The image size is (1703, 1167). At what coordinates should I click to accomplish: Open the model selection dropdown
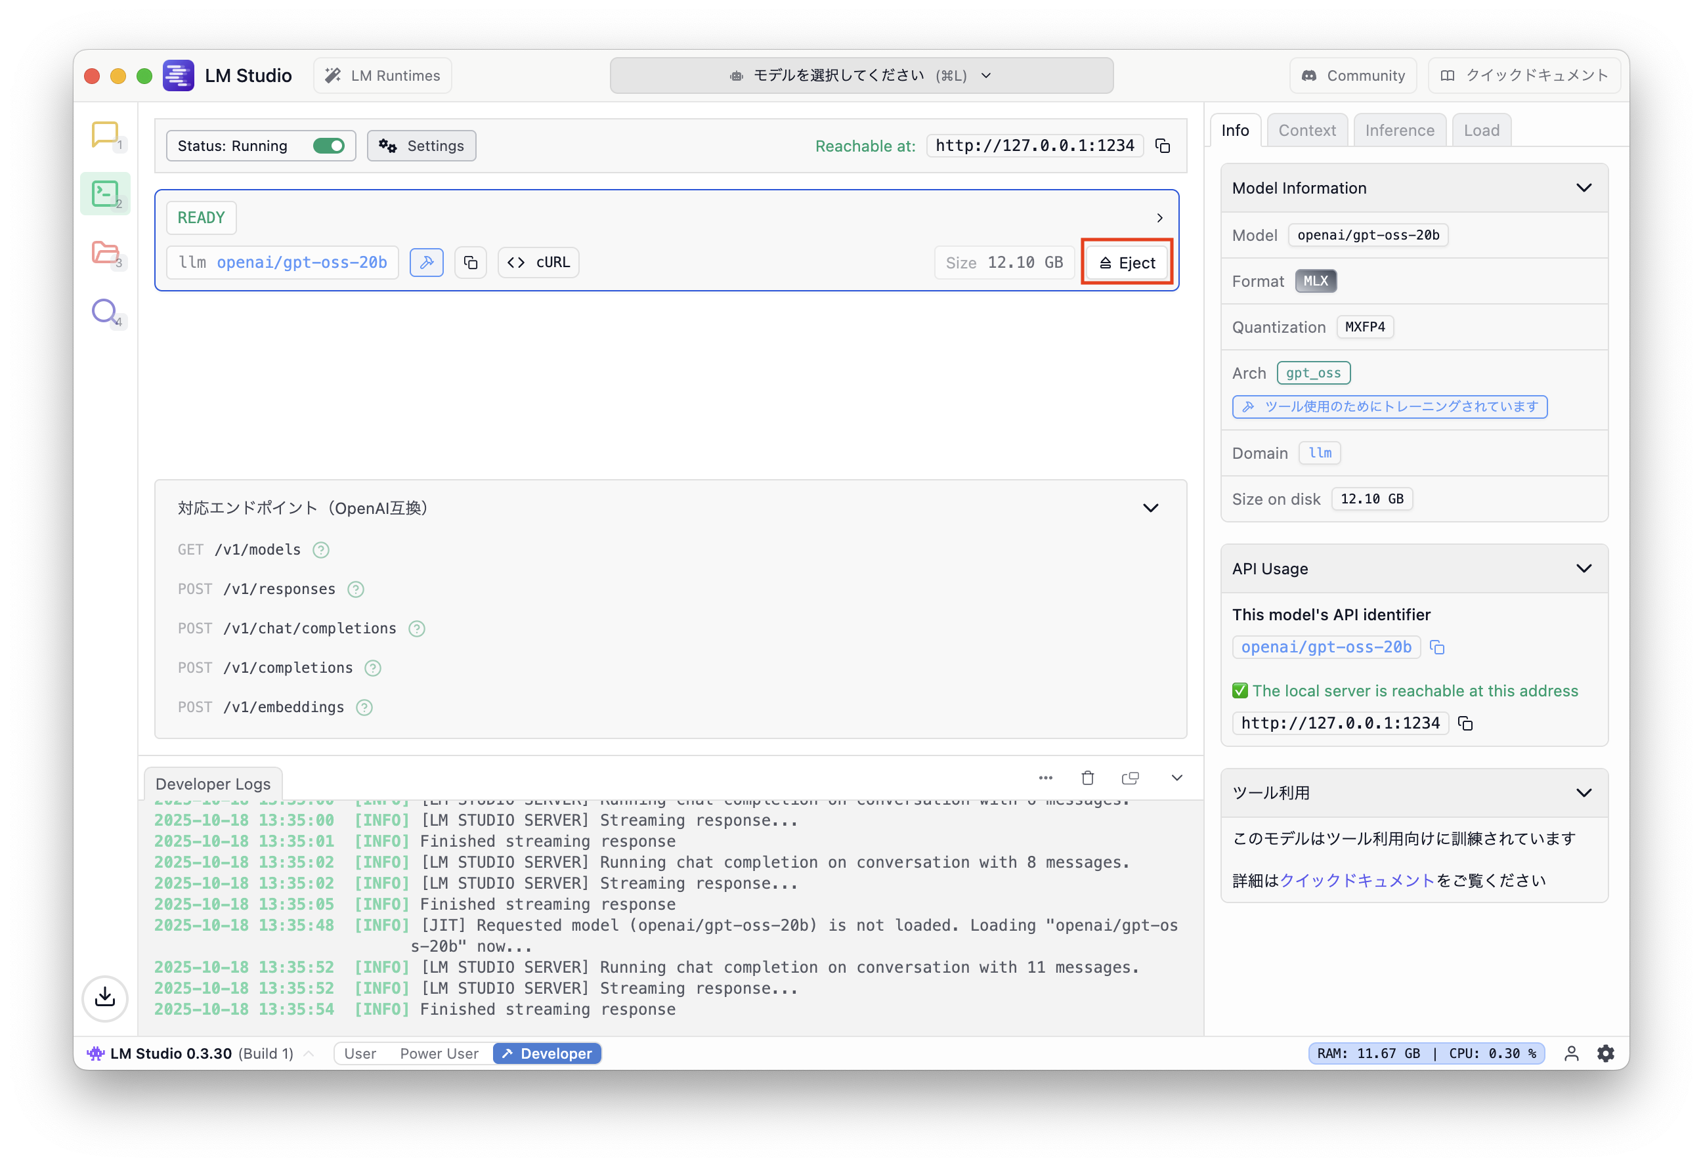(861, 75)
